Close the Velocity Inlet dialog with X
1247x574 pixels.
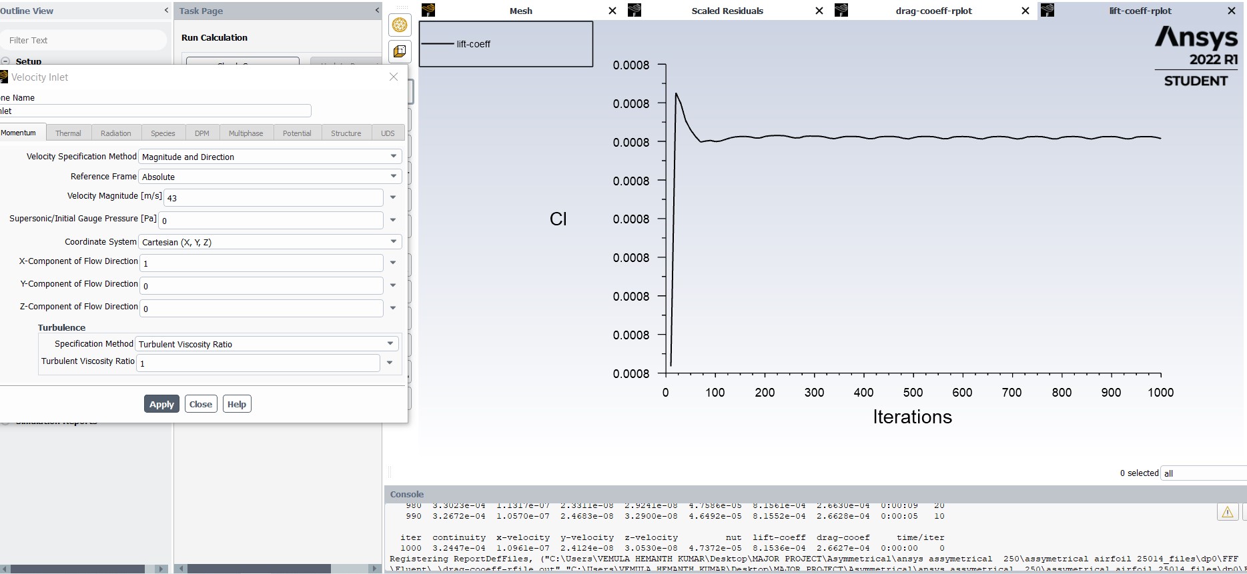coord(394,77)
